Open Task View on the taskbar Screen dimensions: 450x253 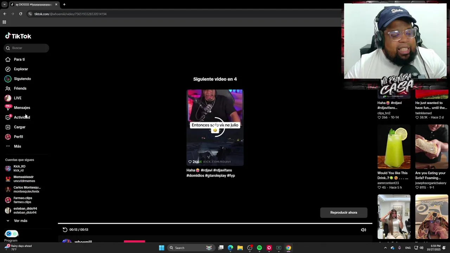(221, 248)
